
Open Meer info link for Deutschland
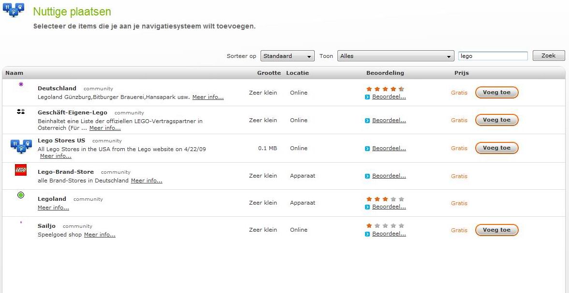[x=208, y=97]
